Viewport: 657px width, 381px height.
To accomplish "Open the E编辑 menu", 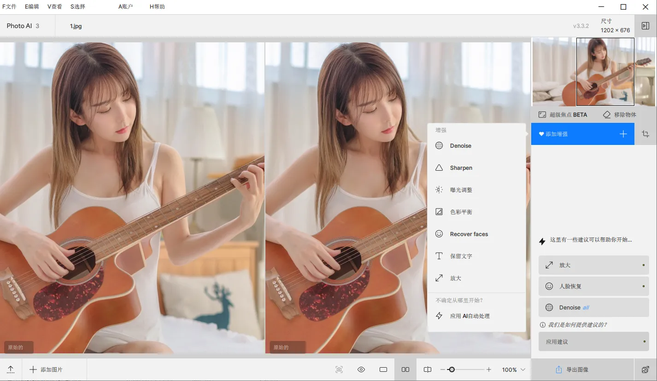I will click(x=32, y=7).
